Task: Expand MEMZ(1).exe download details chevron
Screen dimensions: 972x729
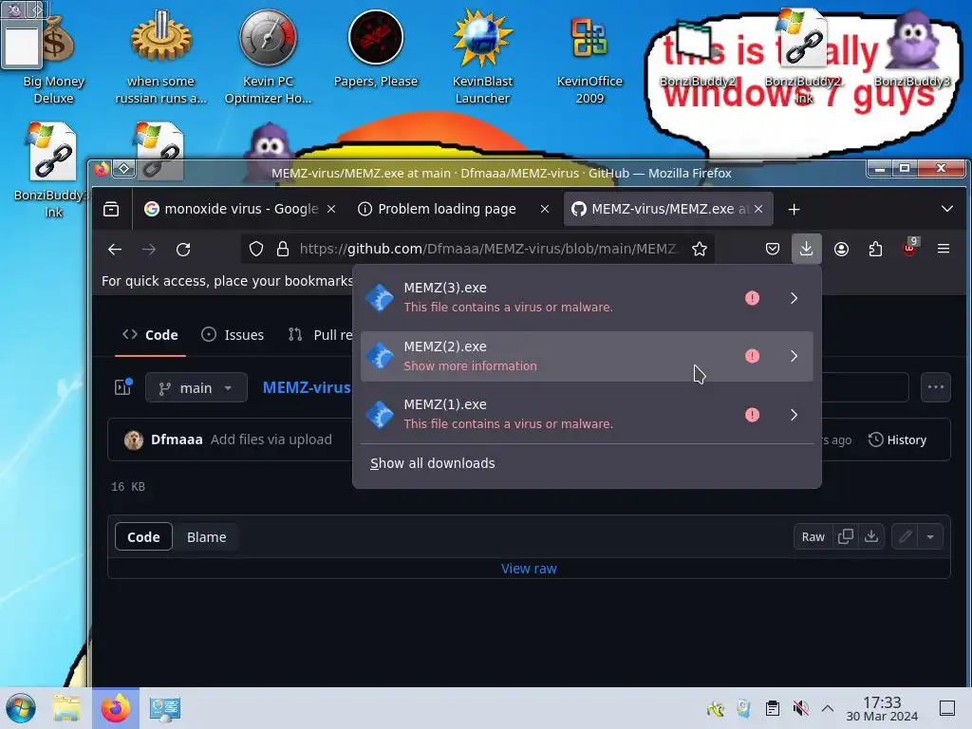Action: coord(794,415)
